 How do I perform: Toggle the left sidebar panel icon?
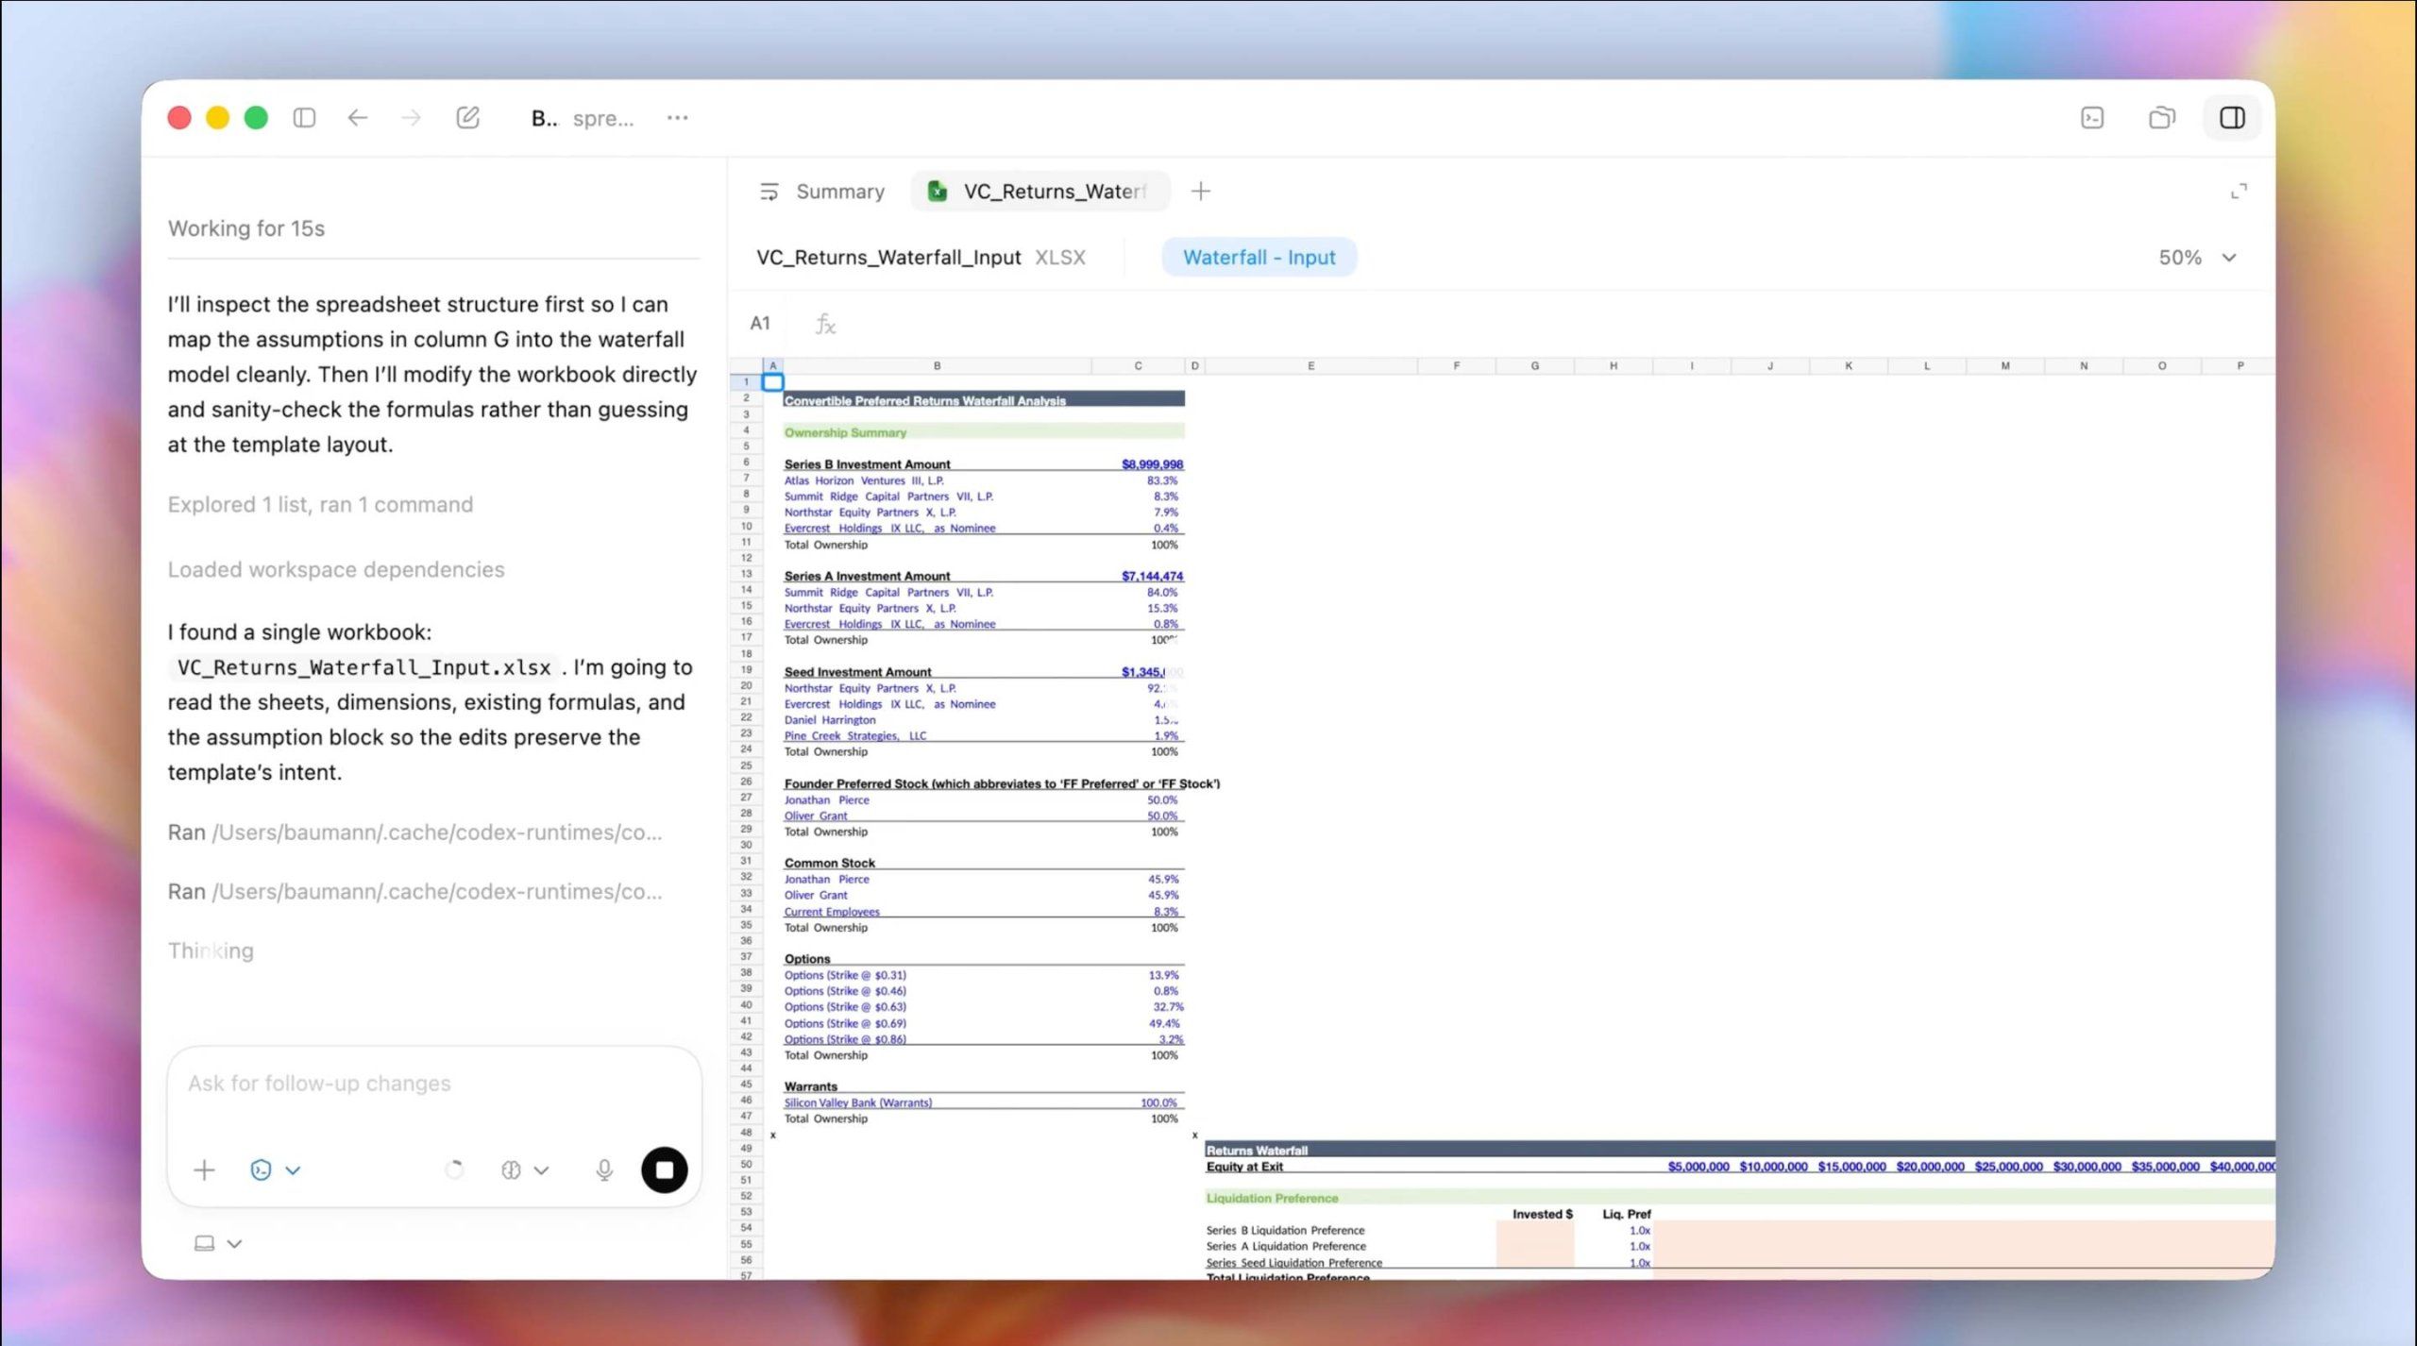point(304,118)
